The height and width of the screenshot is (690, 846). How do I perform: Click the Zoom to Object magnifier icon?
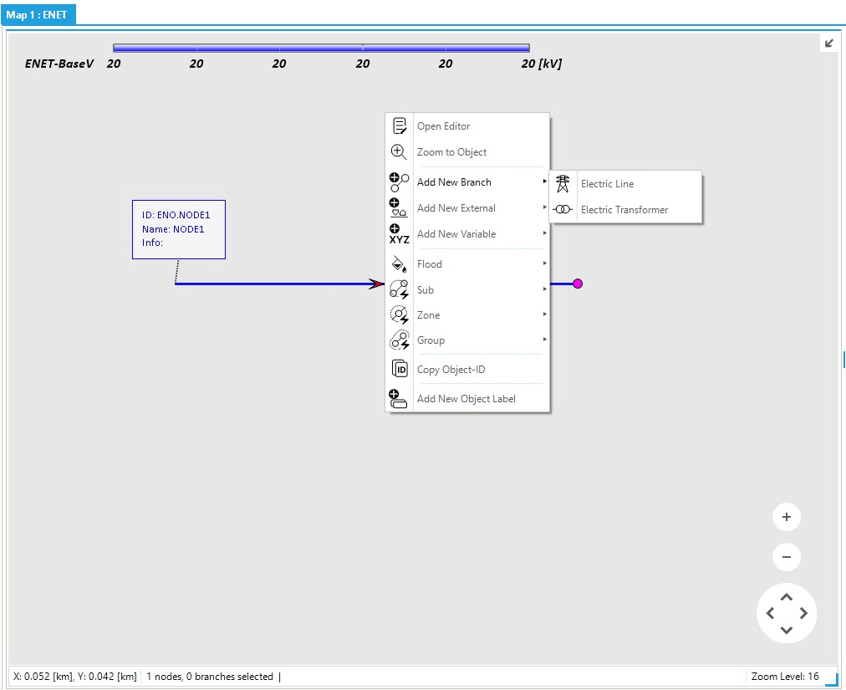400,152
